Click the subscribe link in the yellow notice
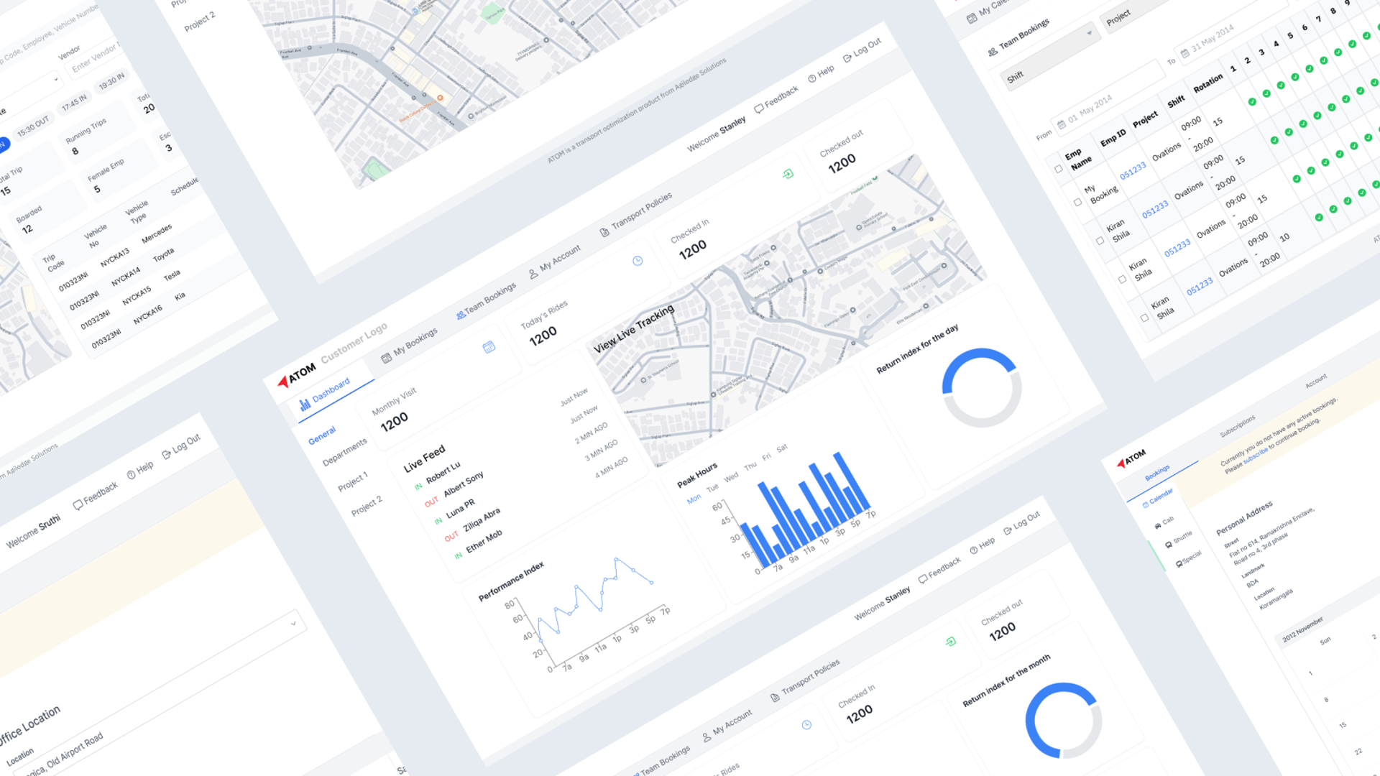1380x776 pixels. click(1256, 456)
